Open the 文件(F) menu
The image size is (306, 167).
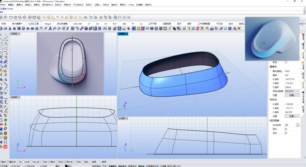[x=3, y=5]
